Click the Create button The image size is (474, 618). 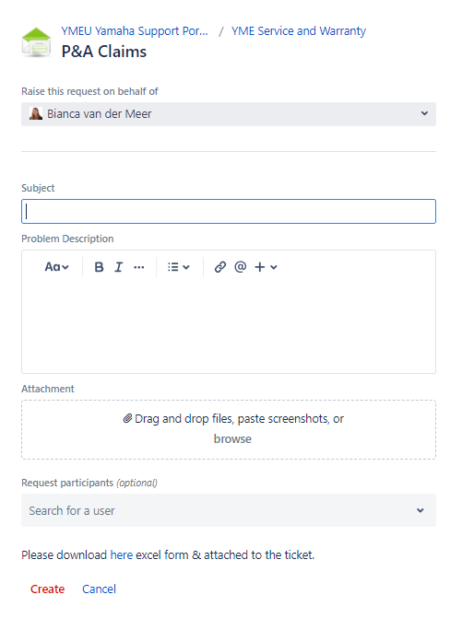coord(47,589)
